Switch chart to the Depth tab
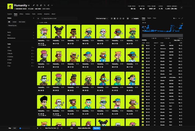The image size is (195, 131). click(149, 18)
